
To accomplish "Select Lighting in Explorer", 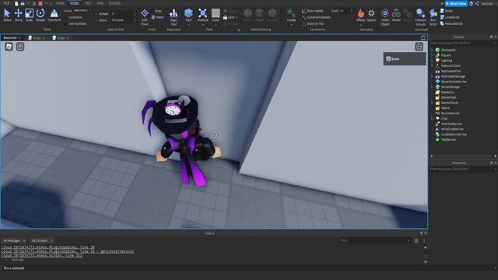I will [x=446, y=61].
